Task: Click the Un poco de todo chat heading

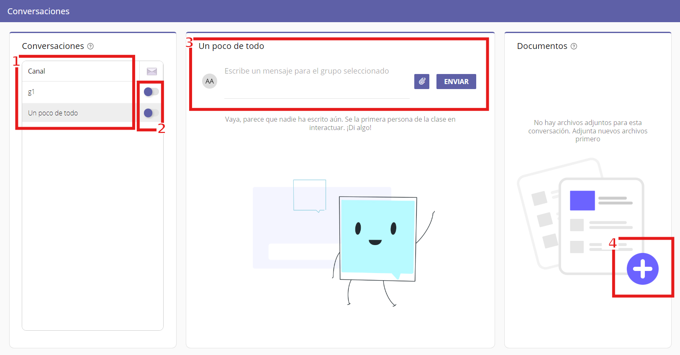Action: [x=231, y=46]
